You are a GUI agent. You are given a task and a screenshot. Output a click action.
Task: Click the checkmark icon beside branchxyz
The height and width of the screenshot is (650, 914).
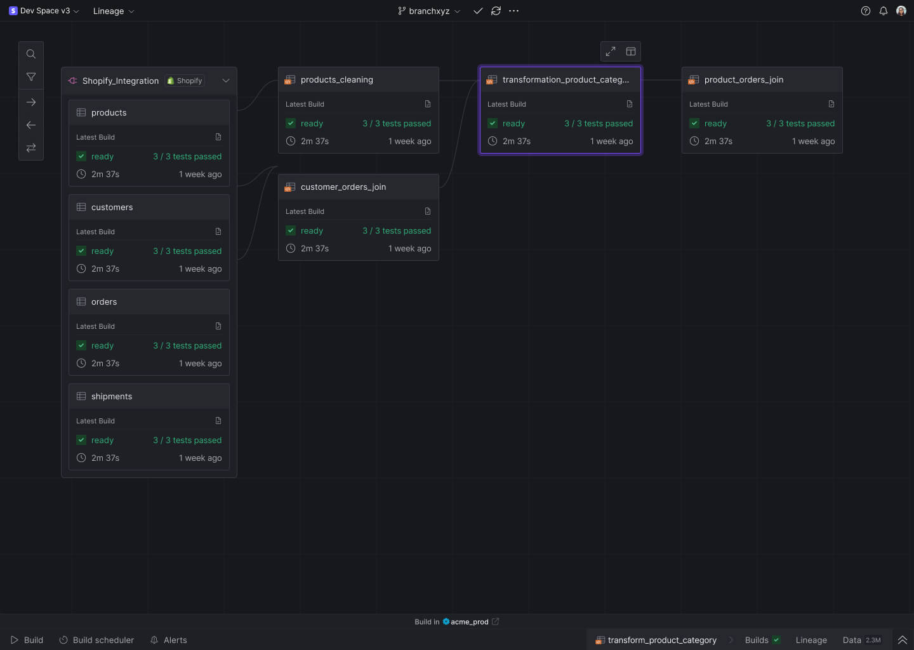[x=477, y=11]
